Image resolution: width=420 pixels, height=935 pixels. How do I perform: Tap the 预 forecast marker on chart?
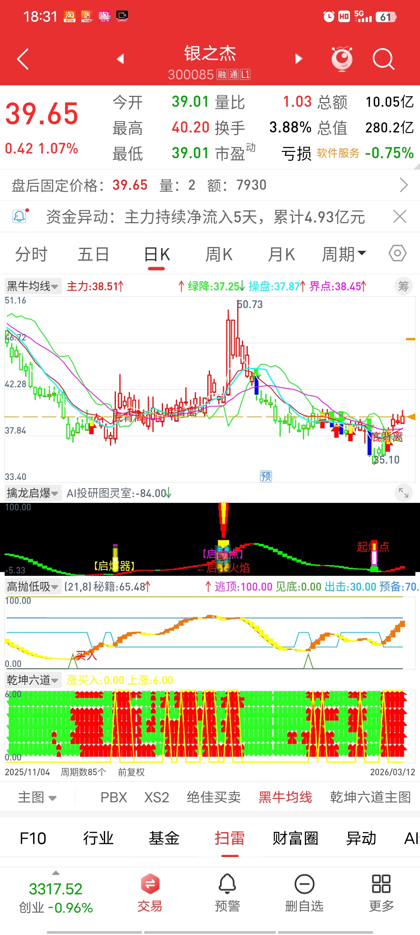click(x=266, y=476)
